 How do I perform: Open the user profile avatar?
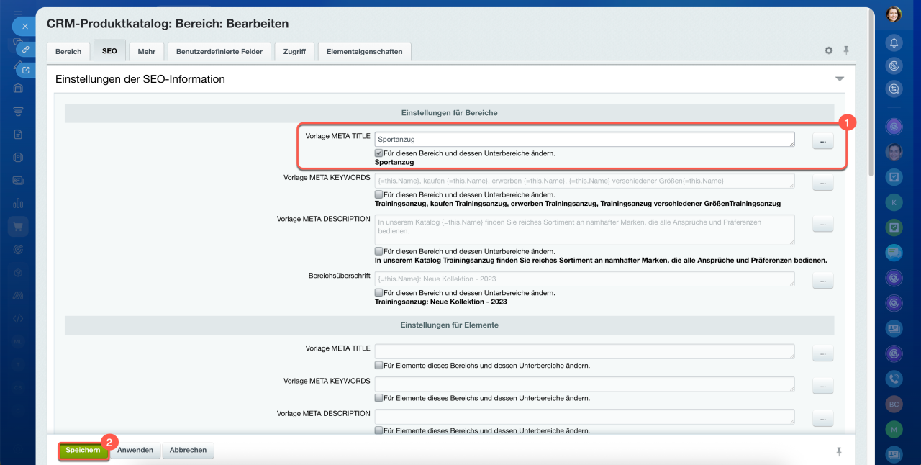click(x=894, y=14)
